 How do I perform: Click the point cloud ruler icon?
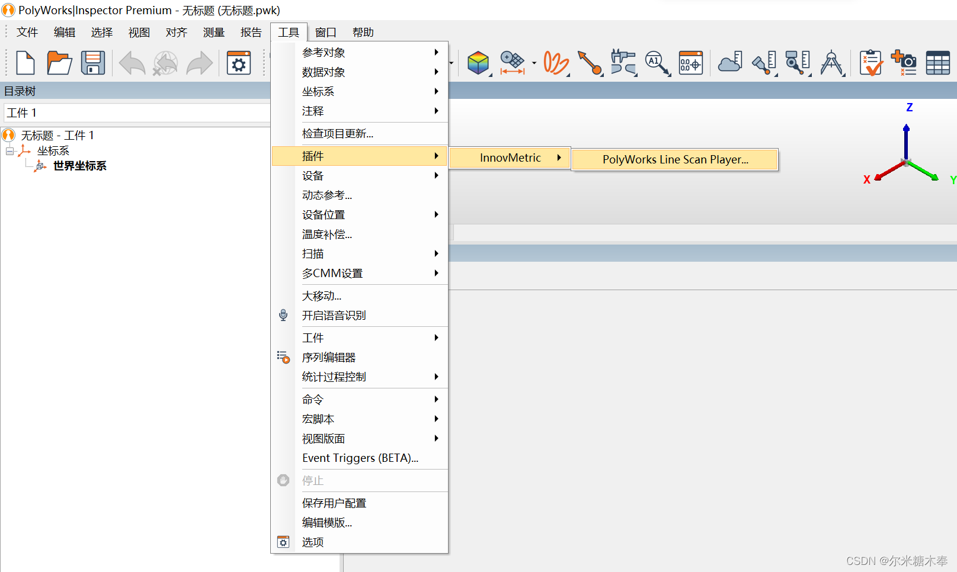click(x=730, y=62)
